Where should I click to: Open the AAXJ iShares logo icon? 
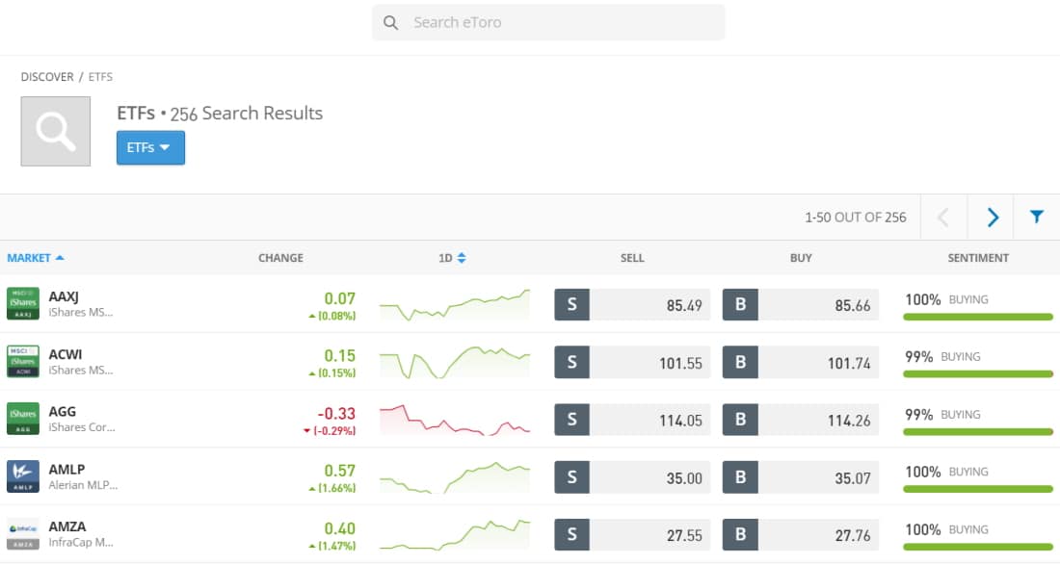click(x=23, y=303)
